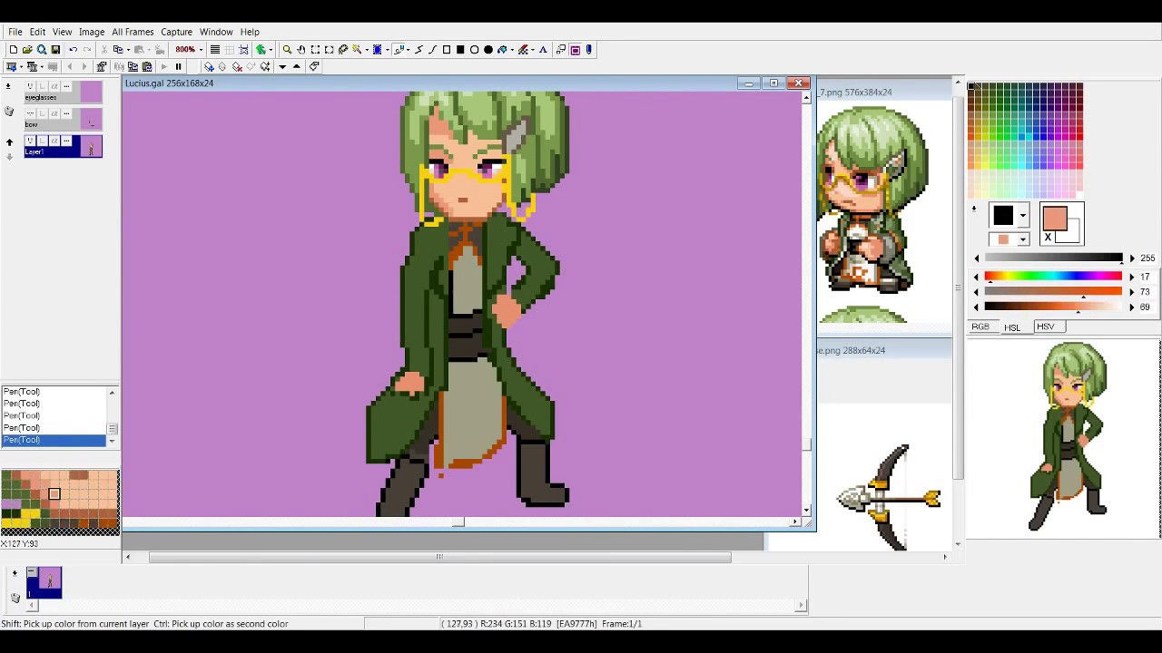Open the eyeglasses layer properties button

(x=66, y=86)
